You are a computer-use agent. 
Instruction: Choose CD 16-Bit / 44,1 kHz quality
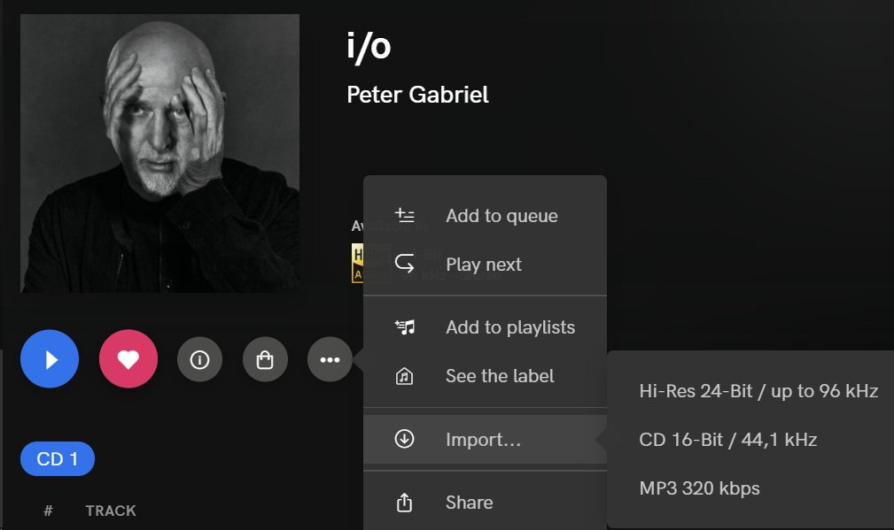tap(727, 440)
